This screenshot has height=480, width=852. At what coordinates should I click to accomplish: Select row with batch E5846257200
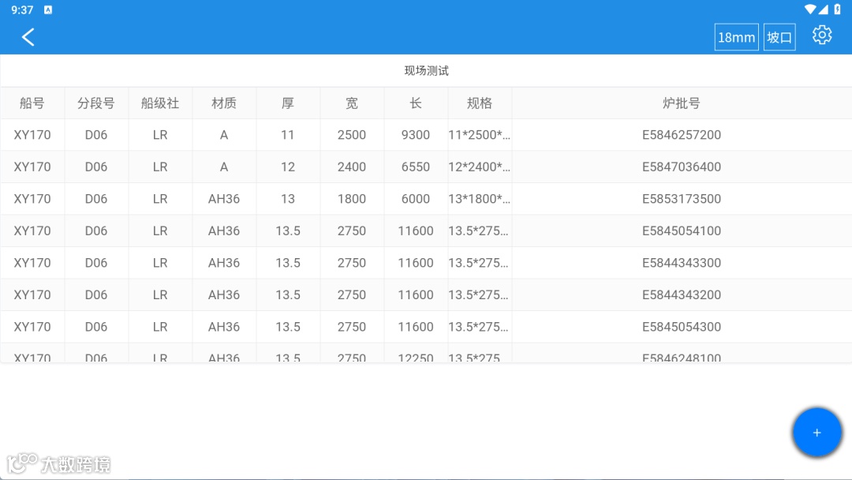tap(426, 135)
